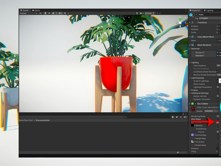This screenshot has width=221, height=166.
Task: Collapse the Lightmapping section
Action: (190, 78)
